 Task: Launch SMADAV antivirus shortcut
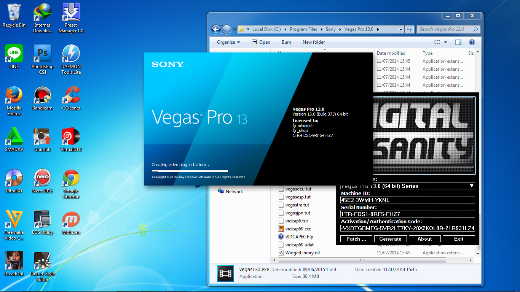(14, 140)
